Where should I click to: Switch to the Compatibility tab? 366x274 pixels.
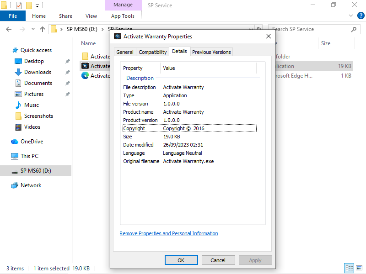click(x=153, y=52)
